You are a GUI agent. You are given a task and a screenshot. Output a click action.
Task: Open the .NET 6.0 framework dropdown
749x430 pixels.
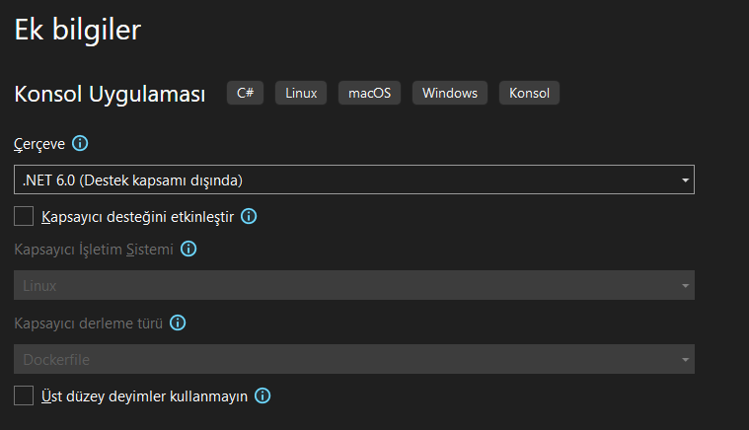click(353, 179)
